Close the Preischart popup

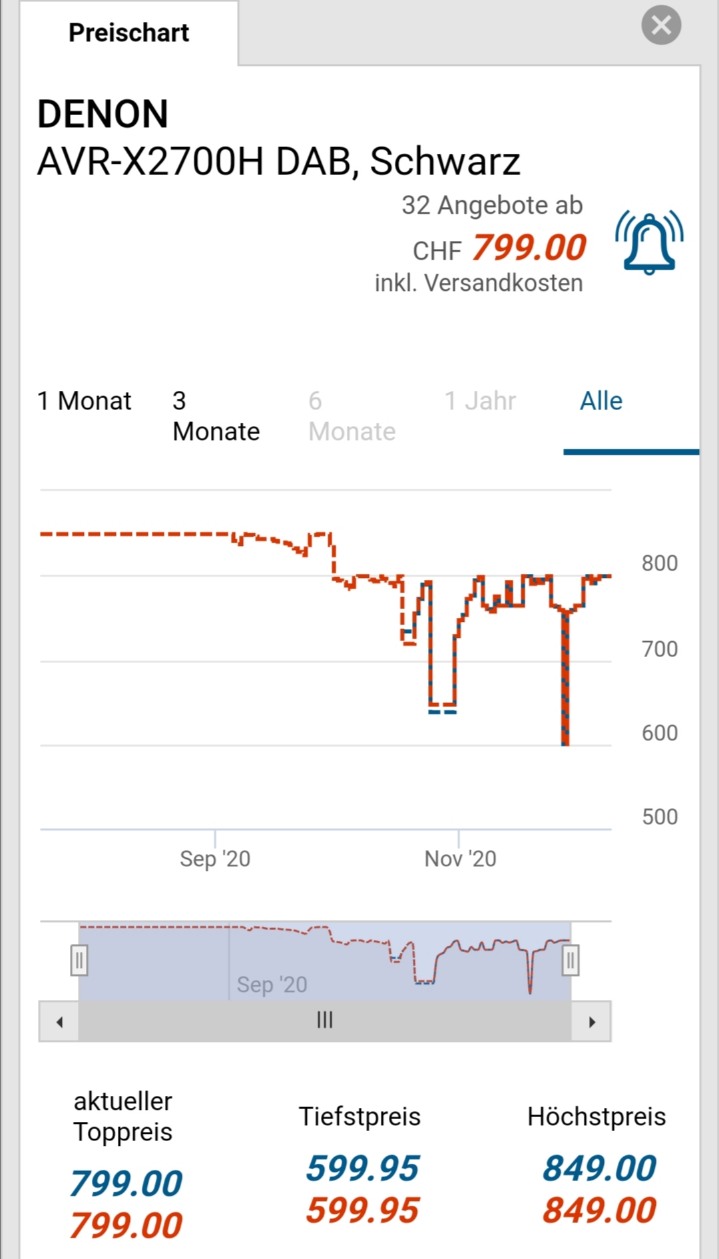pos(661,25)
